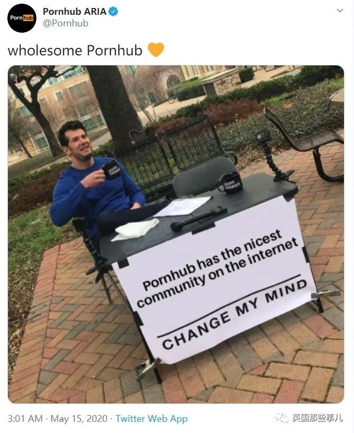Click the black mug sitting on the table
The width and height of the screenshot is (354, 433).
[230, 182]
